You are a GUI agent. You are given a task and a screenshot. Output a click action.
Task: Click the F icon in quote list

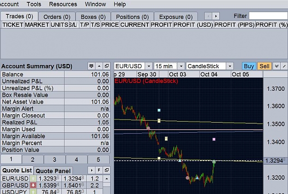[99, 170]
